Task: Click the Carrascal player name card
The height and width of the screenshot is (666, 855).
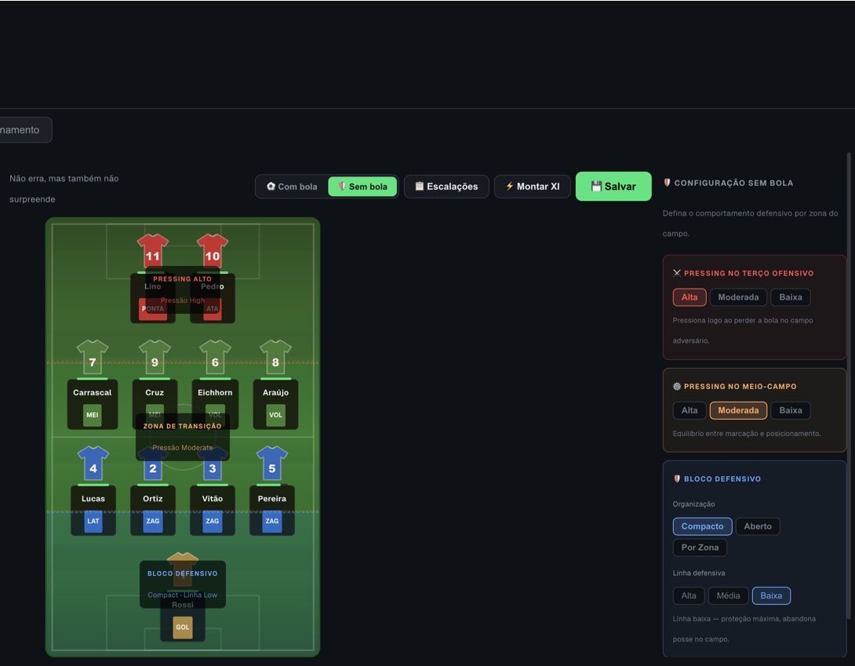Action: 92,404
